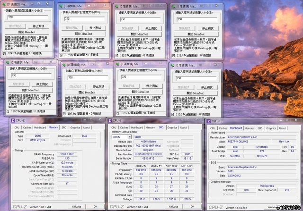Open the CPU tab in the CPU-Z Mainboard window
Screen dimensions: 303x211
(213, 128)
